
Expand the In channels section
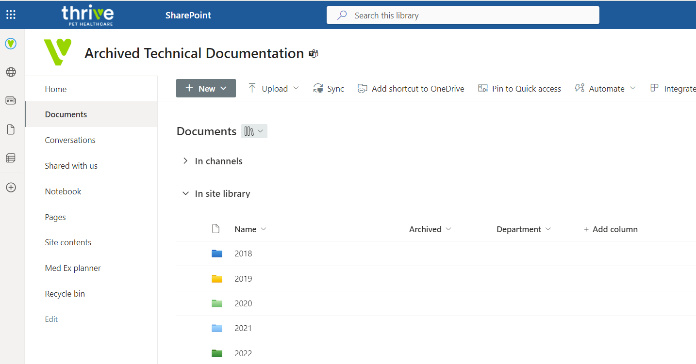coord(185,161)
